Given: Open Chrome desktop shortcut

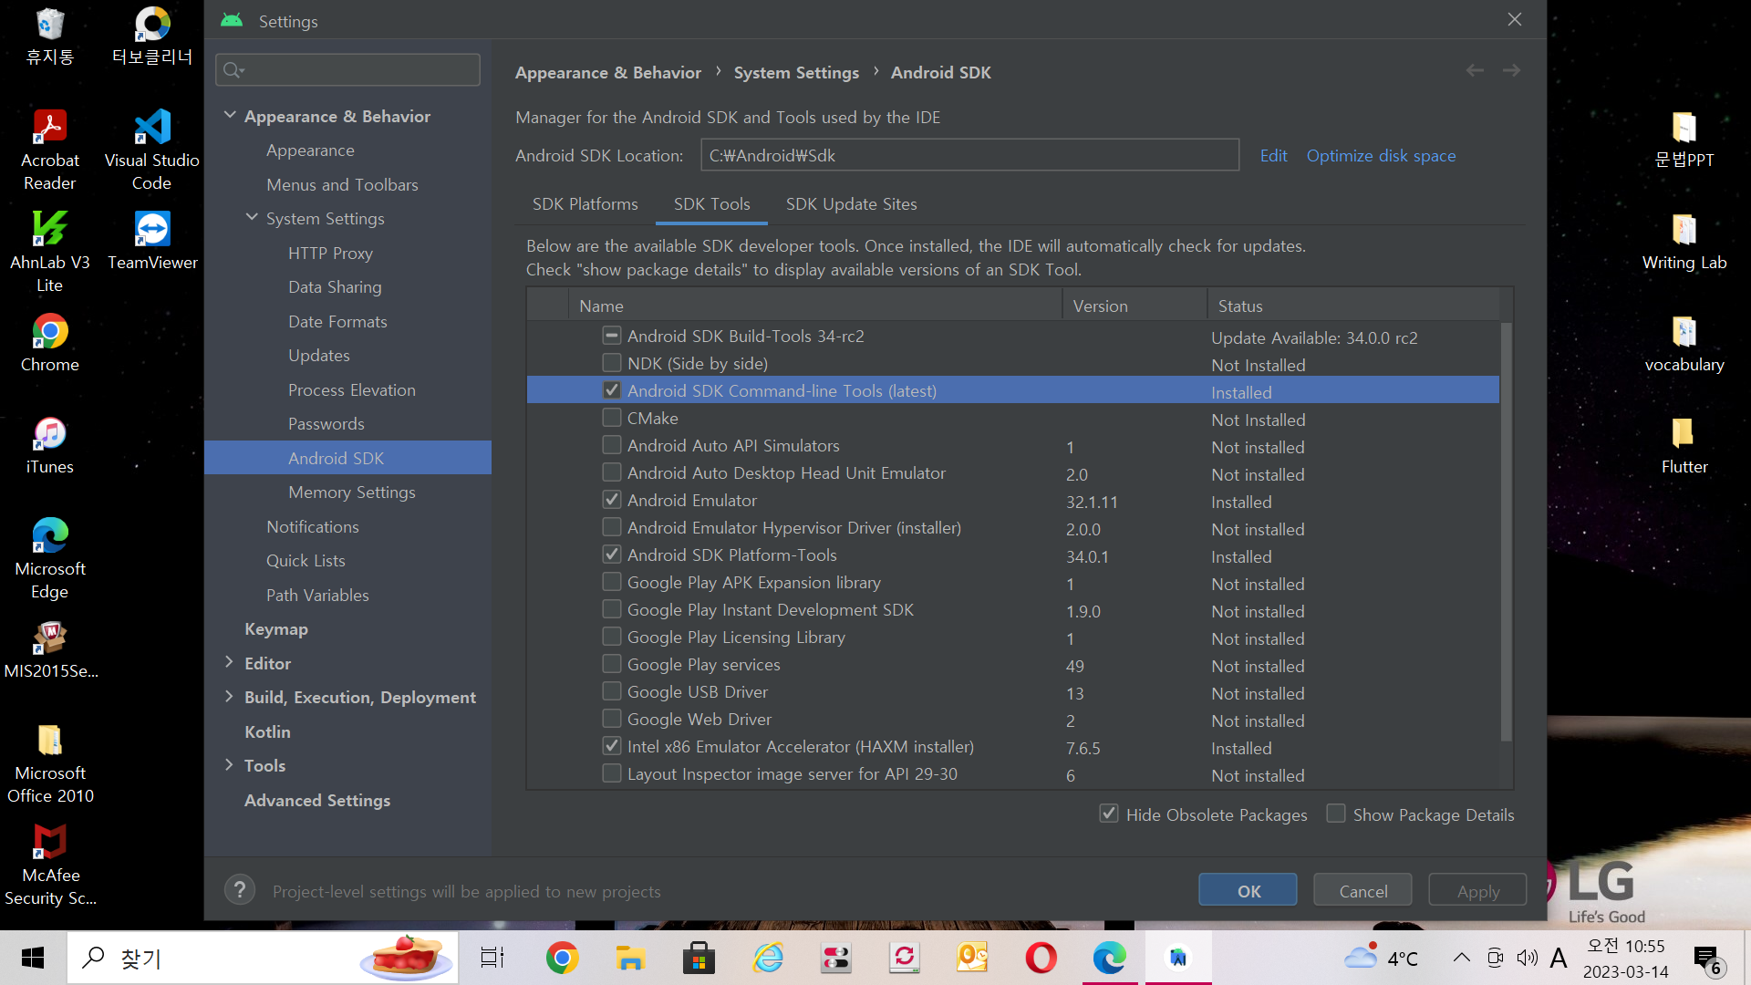Looking at the screenshot, I should coord(50,344).
